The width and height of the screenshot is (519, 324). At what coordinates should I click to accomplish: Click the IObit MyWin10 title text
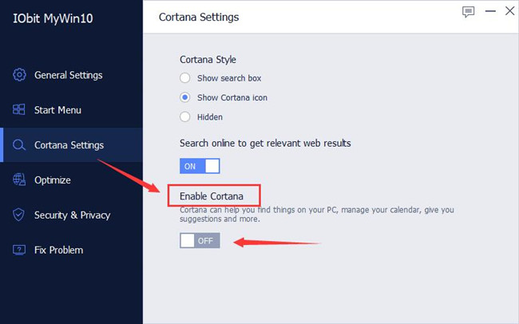click(x=53, y=18)
